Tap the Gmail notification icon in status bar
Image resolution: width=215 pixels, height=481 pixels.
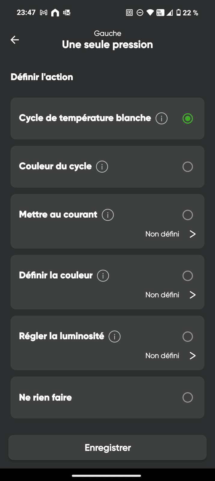coord(44,13)
